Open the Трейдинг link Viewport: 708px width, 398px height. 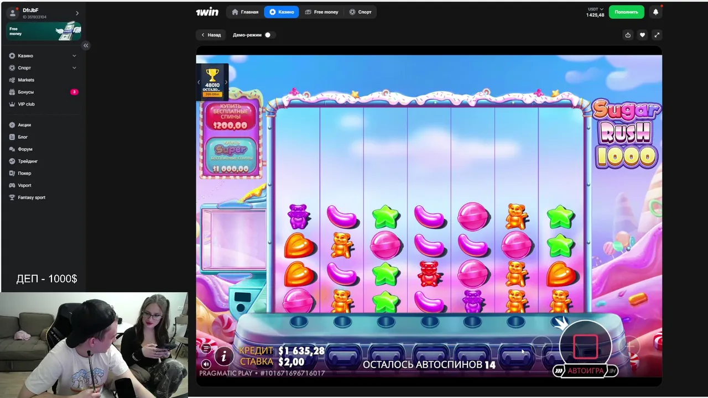click(x=28, y=161)
